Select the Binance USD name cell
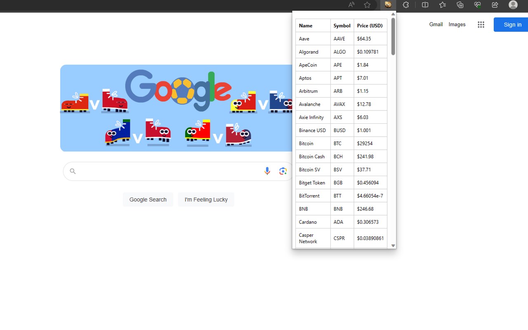The height and width of the screenshot is (330, 528). pos(313,130)
